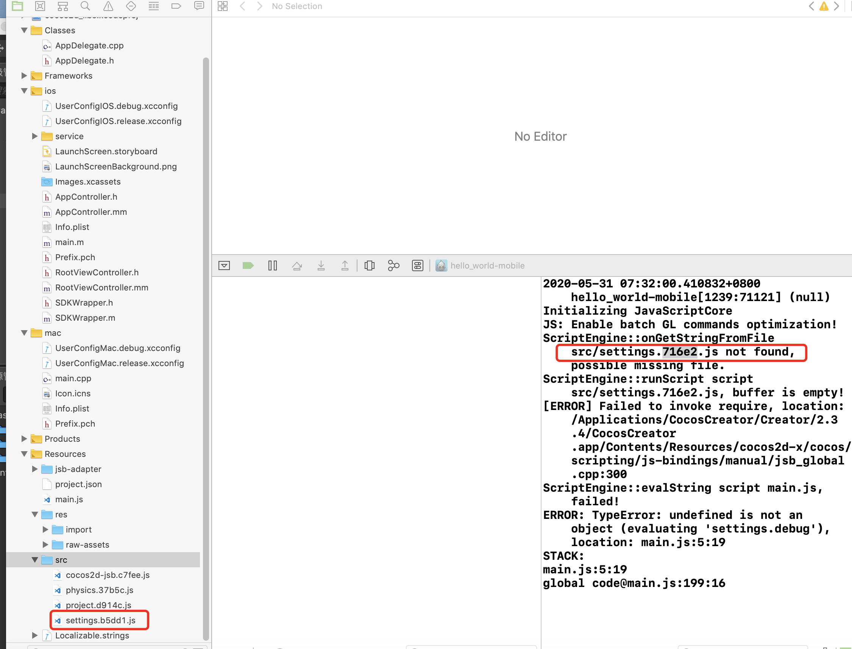The height and width of the screenshot is (649, 852).
Task: Click the related items grid icon
Action: tap(223, 6)
